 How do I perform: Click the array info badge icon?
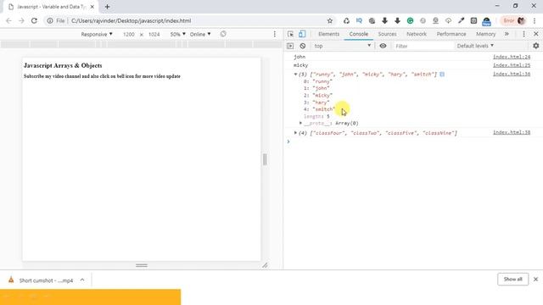coord(442,74)
